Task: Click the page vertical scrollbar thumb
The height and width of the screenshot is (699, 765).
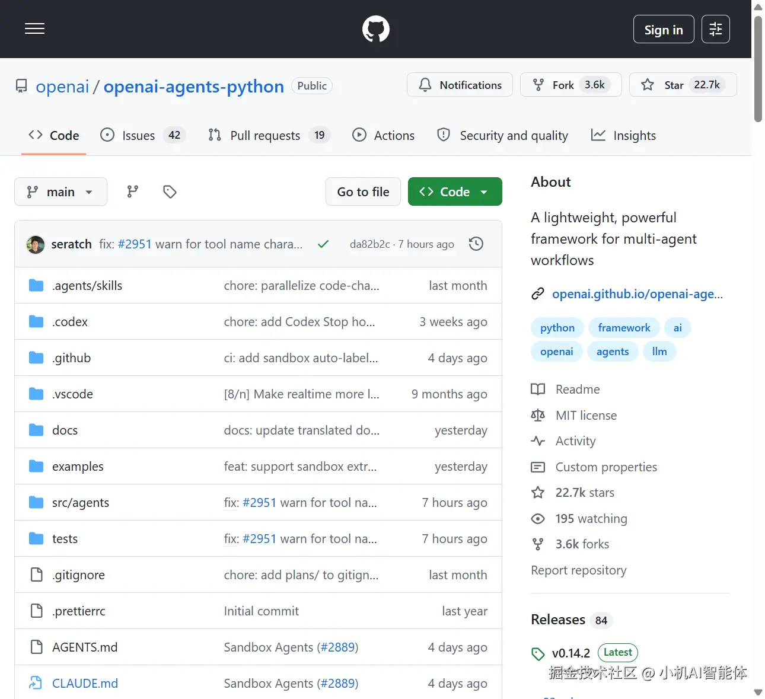Action: click(x=758, y=69)
